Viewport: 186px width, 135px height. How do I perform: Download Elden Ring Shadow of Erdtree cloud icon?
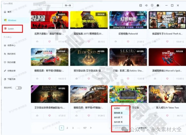[37, 115]
